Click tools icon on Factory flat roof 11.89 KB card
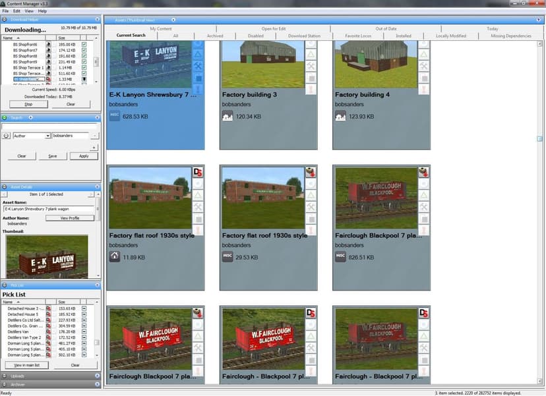This screenshot has width=546, height=396. 198,207
